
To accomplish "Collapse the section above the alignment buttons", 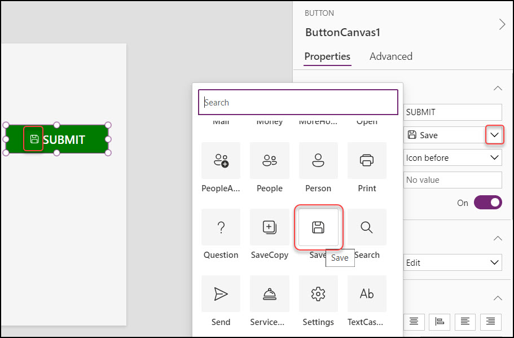I will tap(498, 298).
